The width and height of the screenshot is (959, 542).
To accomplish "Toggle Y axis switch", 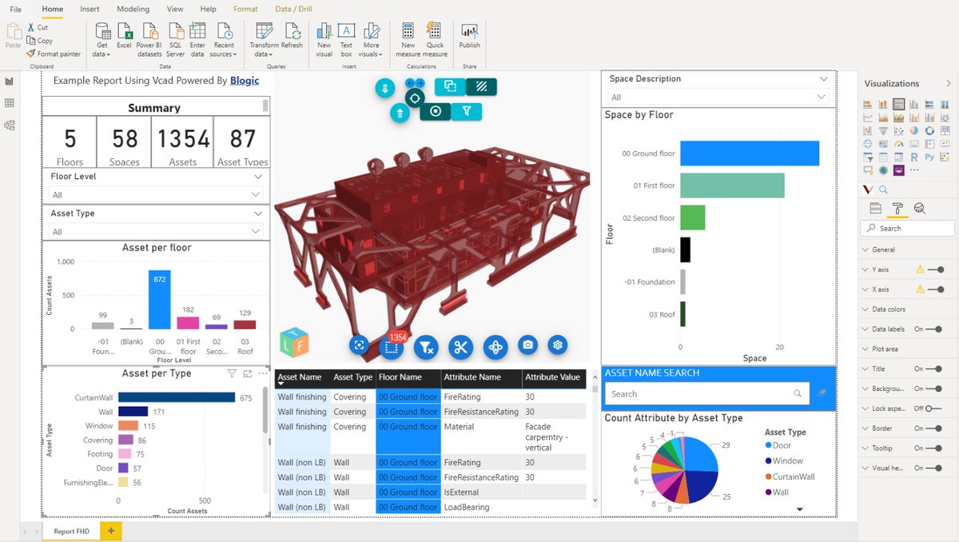I will click(937, 269).
